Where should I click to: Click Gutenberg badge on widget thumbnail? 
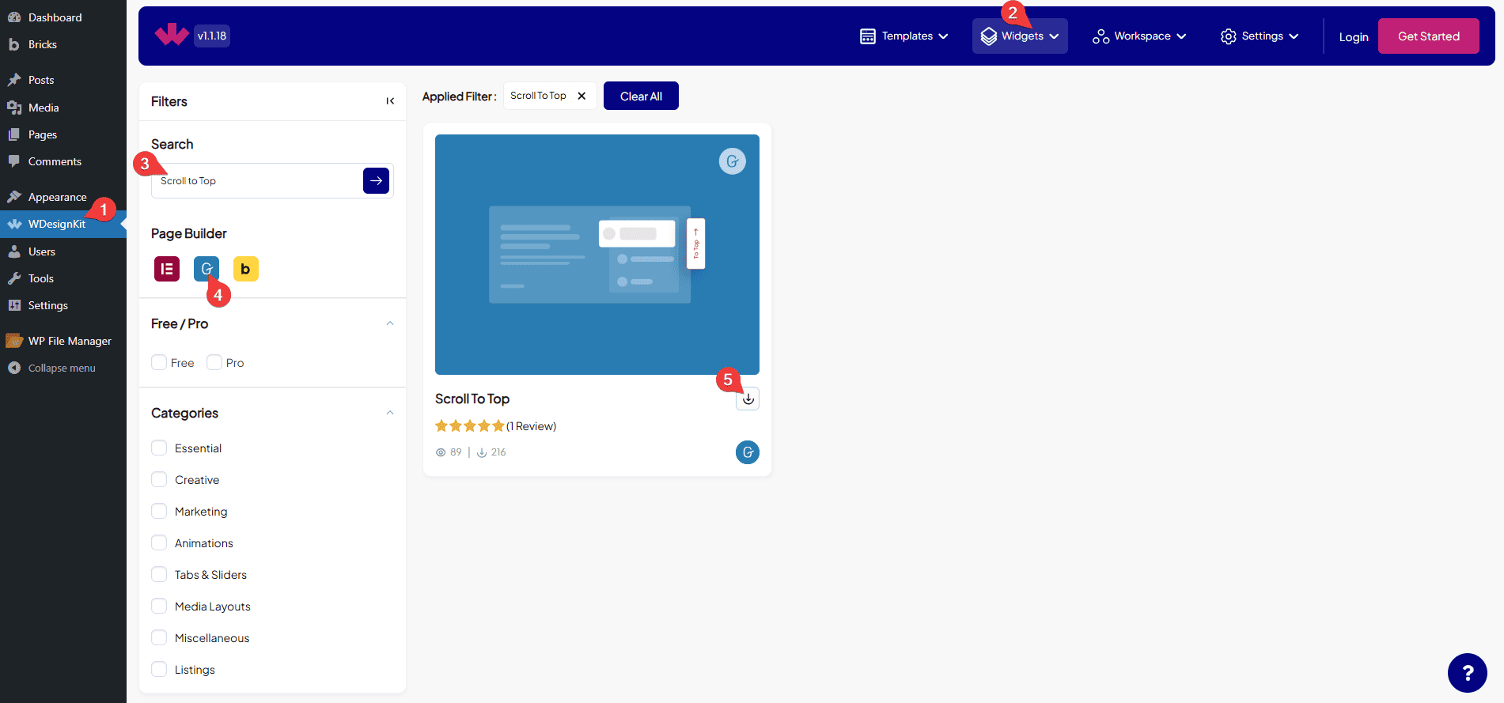click(733, 161)
